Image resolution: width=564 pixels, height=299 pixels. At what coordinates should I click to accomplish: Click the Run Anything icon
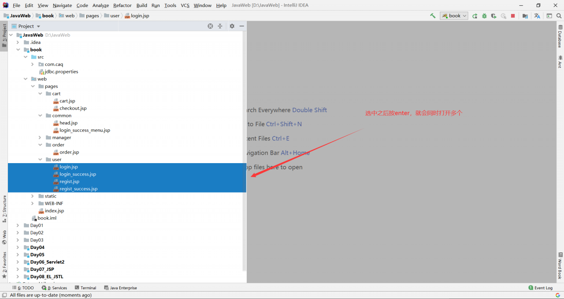(x=549, y=16)
